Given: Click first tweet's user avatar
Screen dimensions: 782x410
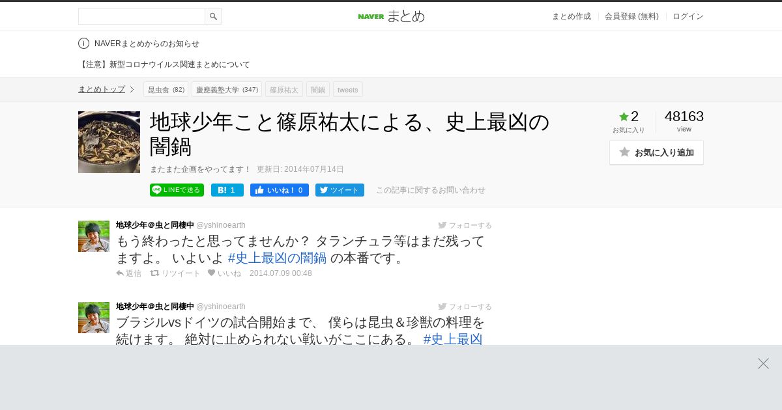Looking at the screenshot, I should pyautogui.click(x=94, y=236).
